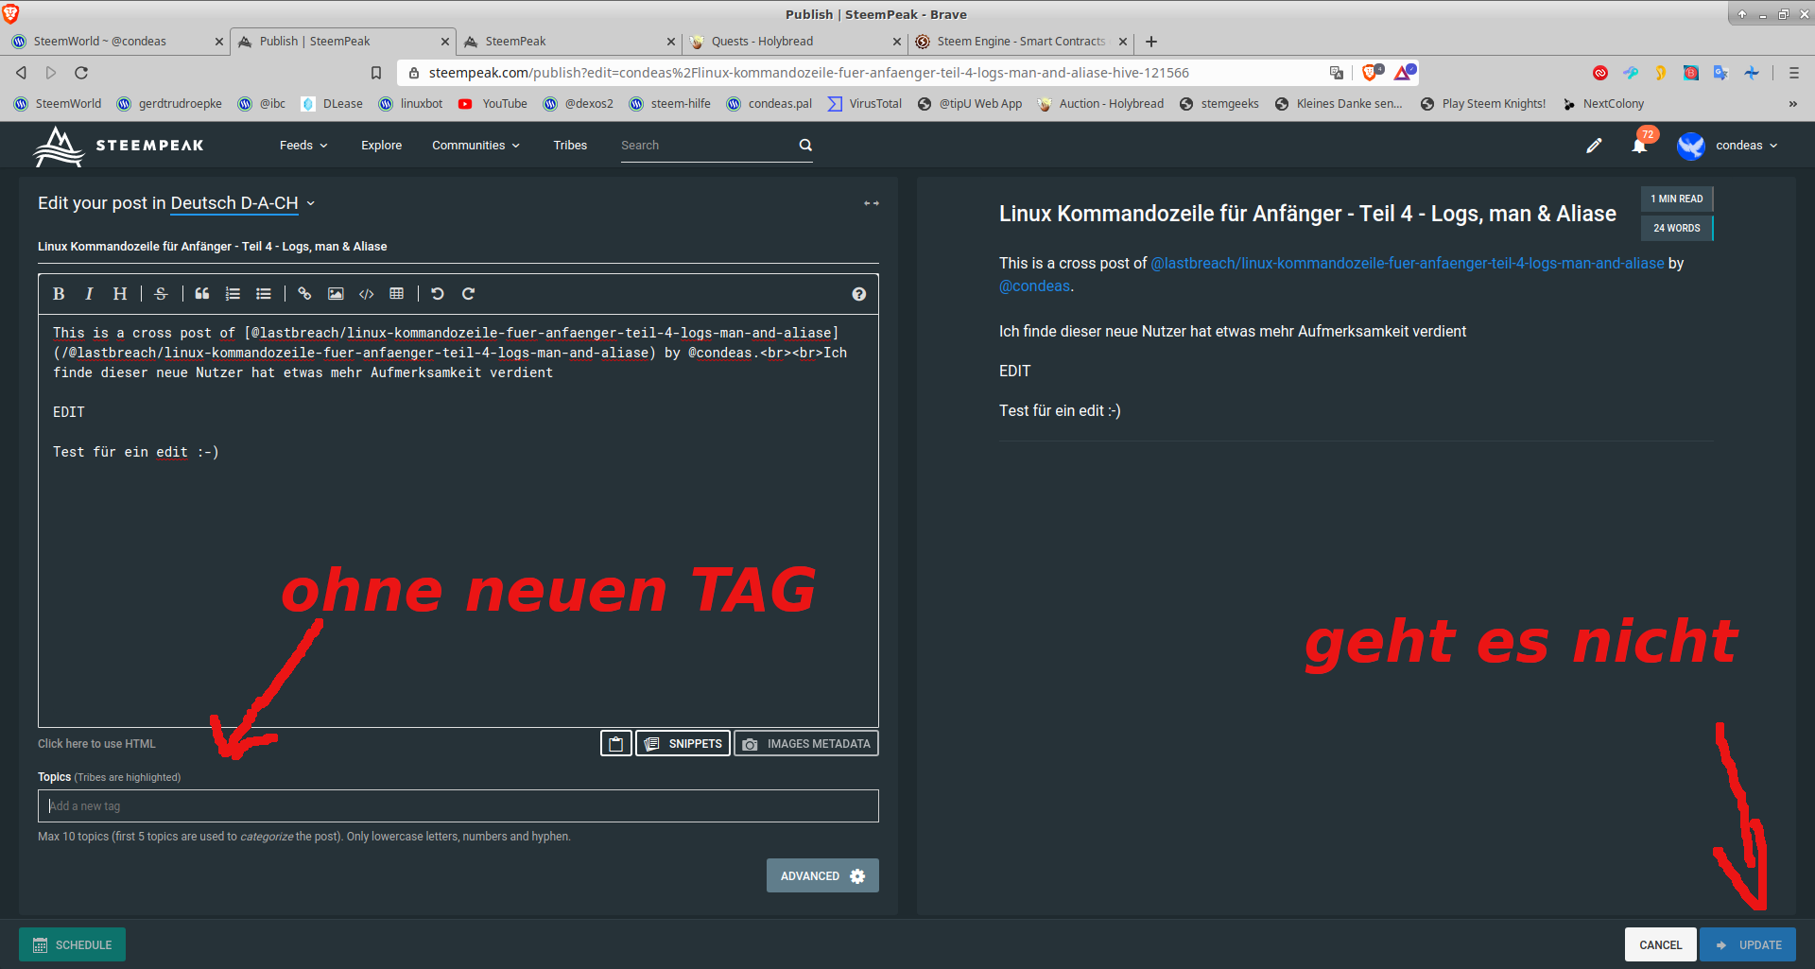Toggle bold formatting in editor toolbar
Viewport: 1815px width, 969px height.
tap(59, 294)
